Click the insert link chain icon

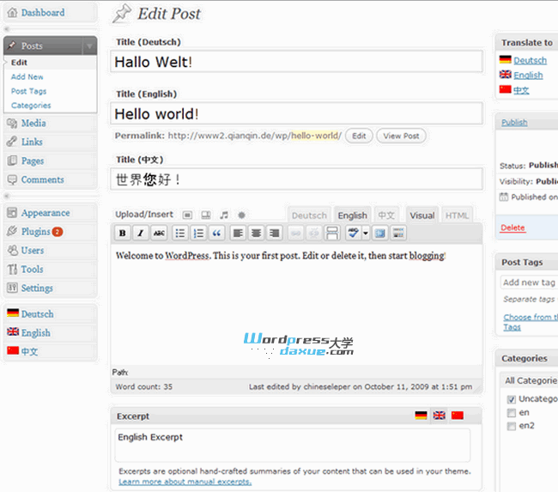295,234
